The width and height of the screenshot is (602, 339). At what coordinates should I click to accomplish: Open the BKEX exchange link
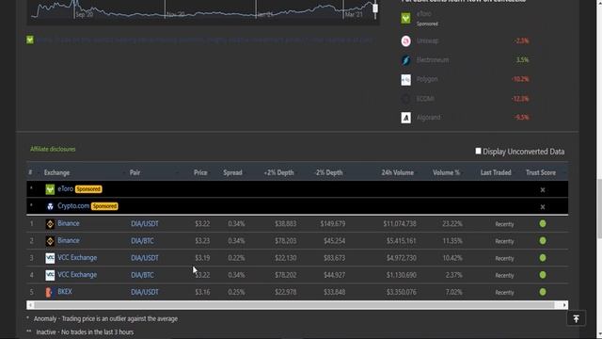(65, 292)
